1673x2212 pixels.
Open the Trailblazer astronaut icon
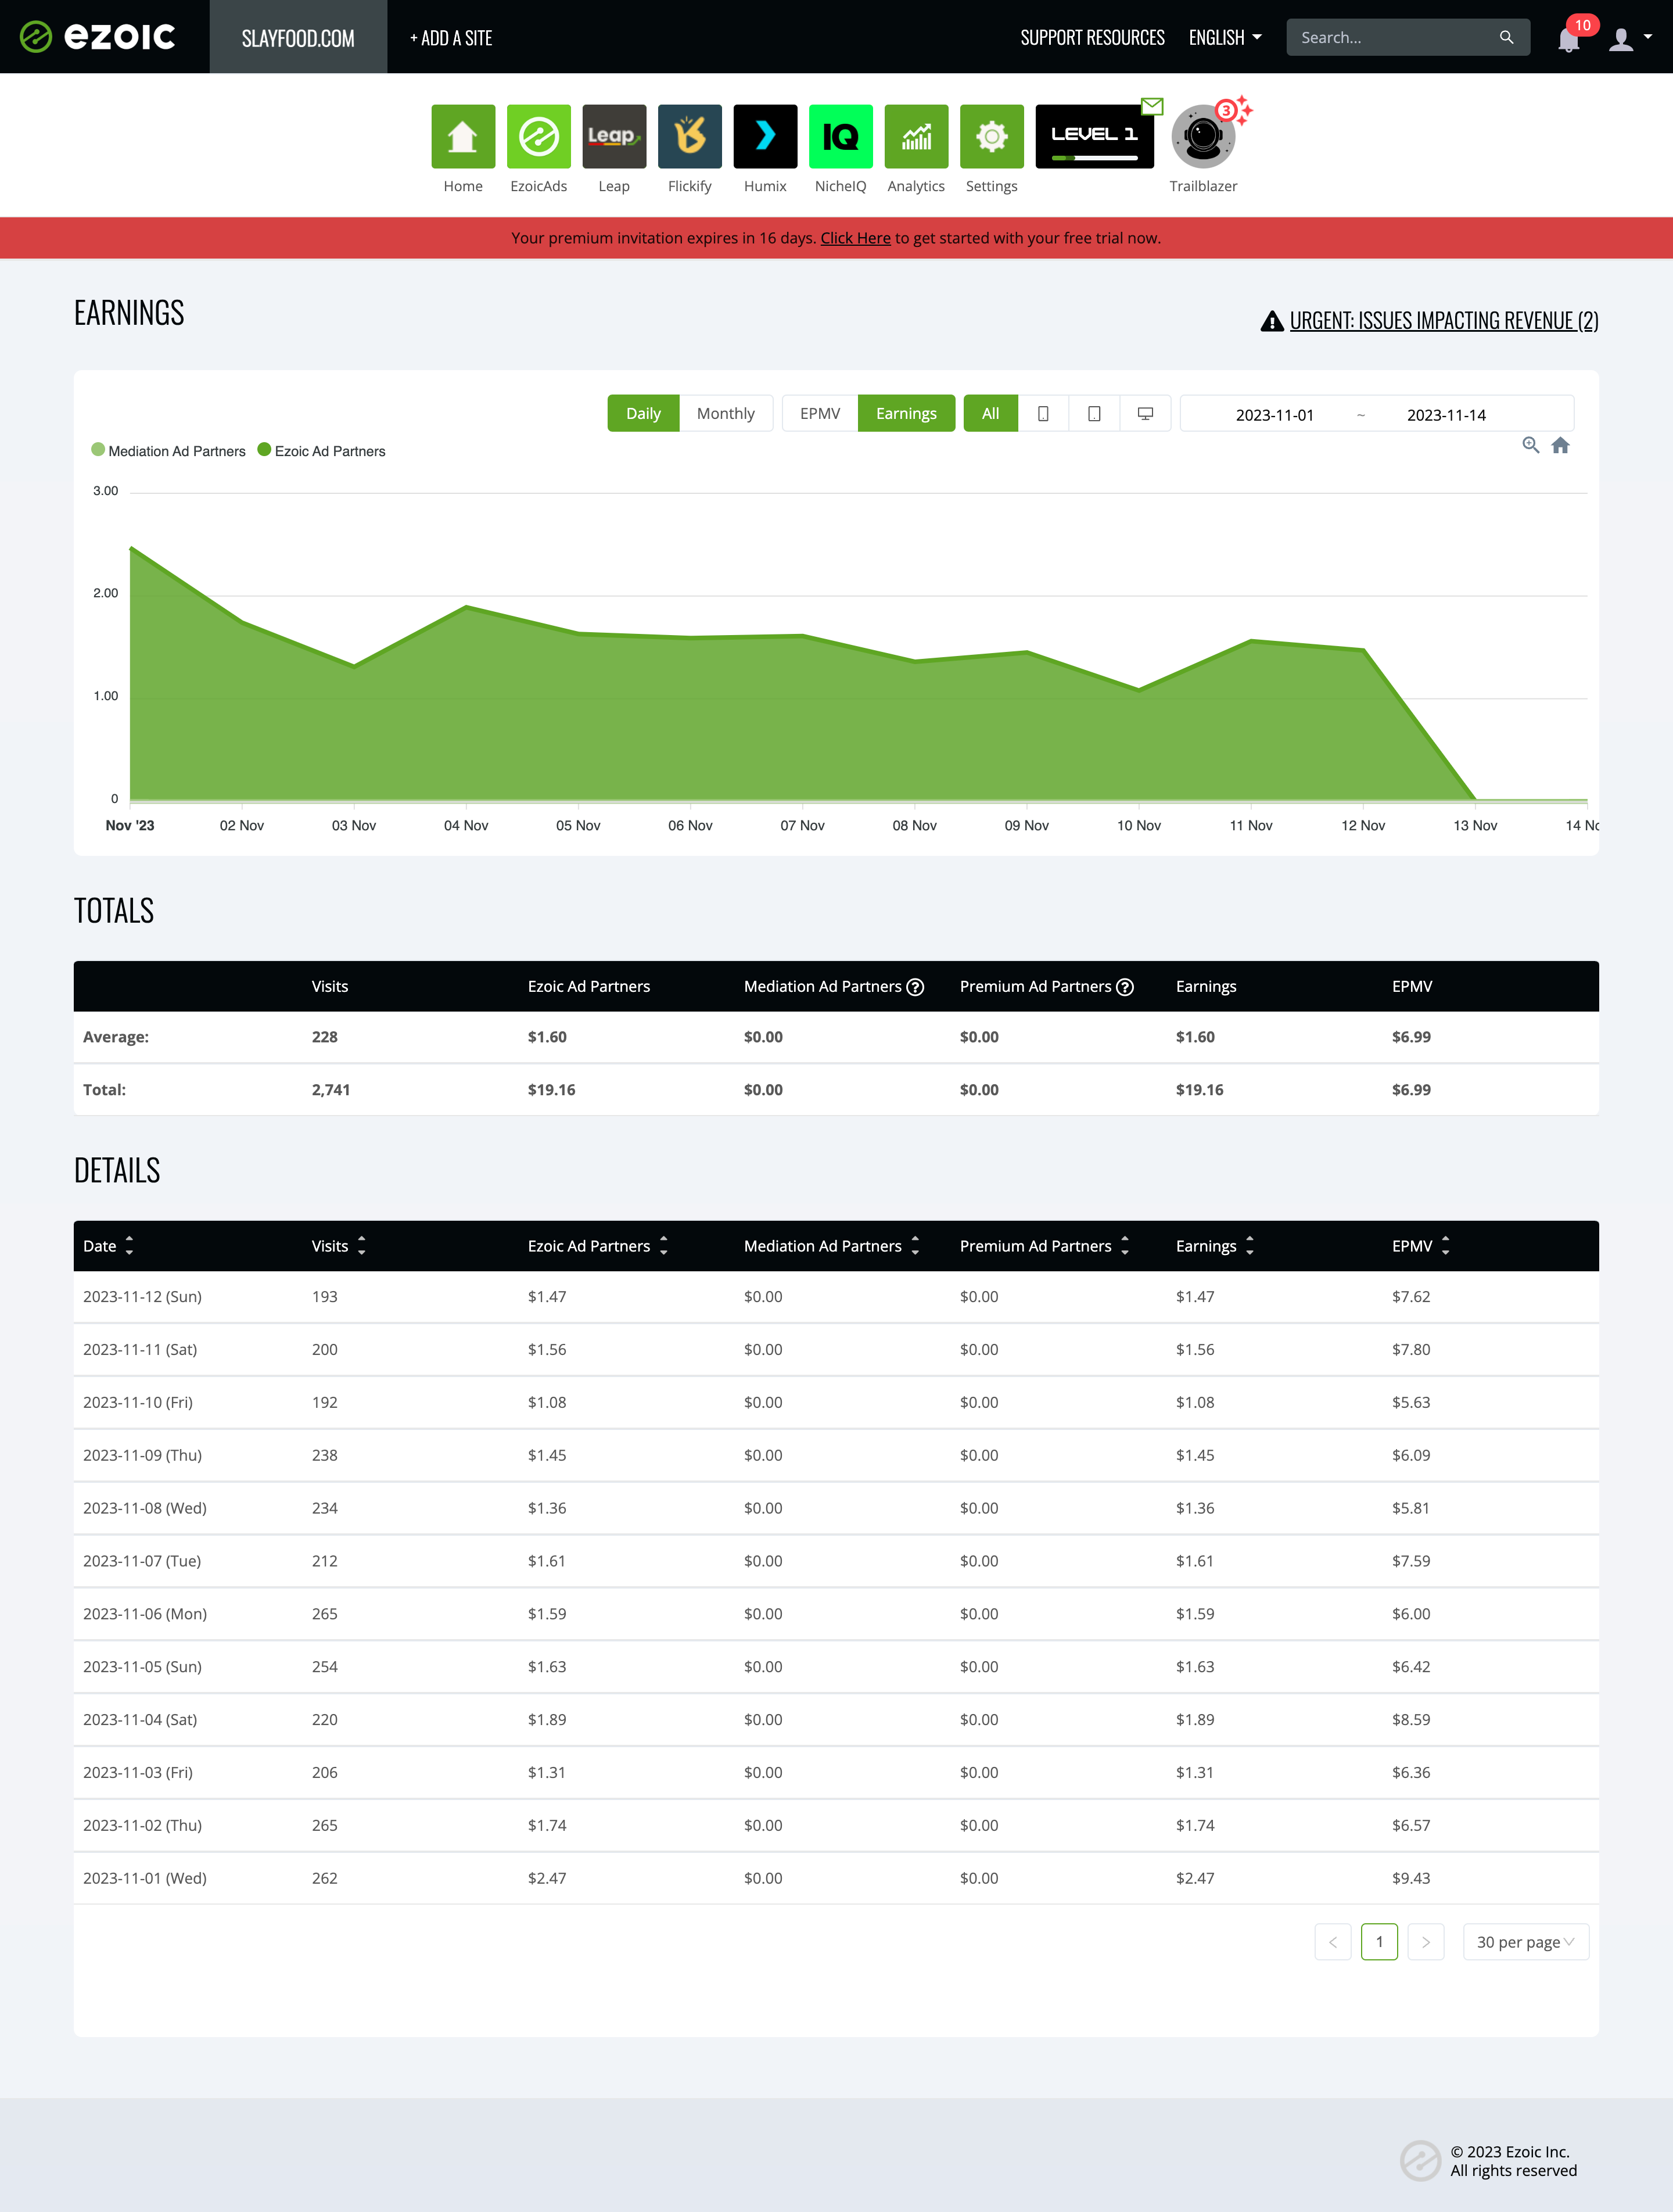click(1203, 136)
